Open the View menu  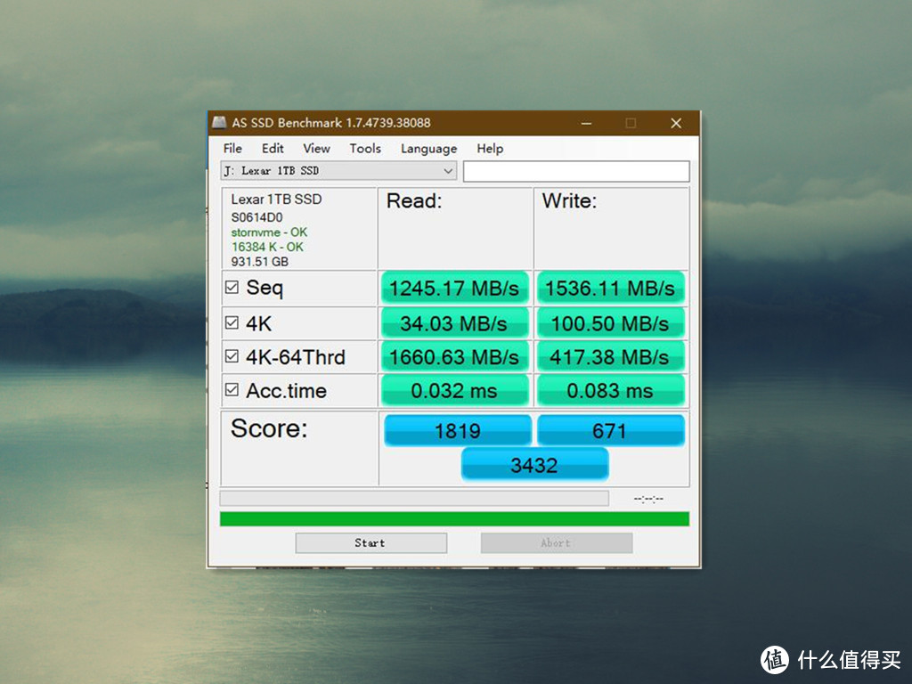[316, 149]
